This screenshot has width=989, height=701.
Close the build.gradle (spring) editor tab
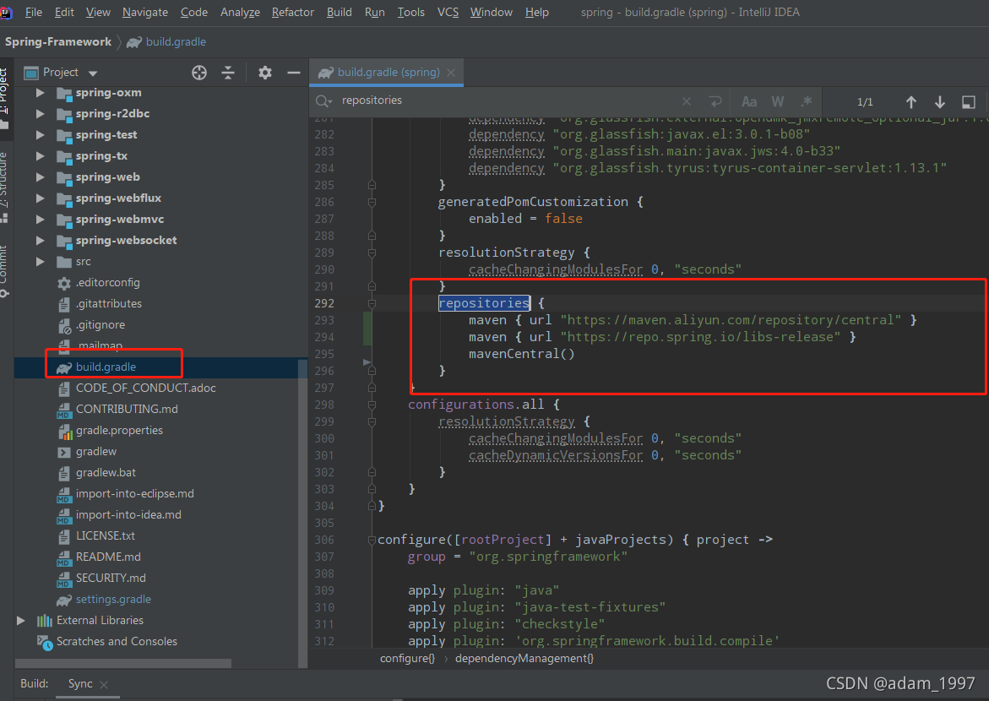pos(451,73)
